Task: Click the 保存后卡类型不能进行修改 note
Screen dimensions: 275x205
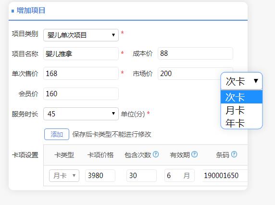Action: point(112,134)
